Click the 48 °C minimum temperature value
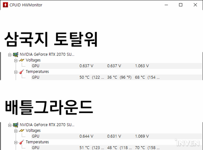Image resolution: width=203 pixels, height=150 pixels. coord(119,148)
